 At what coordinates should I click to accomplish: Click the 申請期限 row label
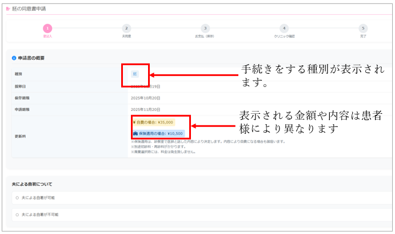click(22, 109)
